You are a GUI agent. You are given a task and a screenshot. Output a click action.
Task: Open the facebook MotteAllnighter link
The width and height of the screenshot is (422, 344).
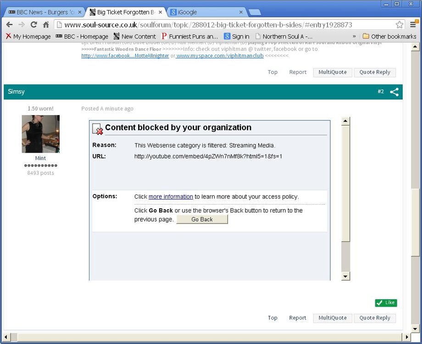click(x=125, y=55)
